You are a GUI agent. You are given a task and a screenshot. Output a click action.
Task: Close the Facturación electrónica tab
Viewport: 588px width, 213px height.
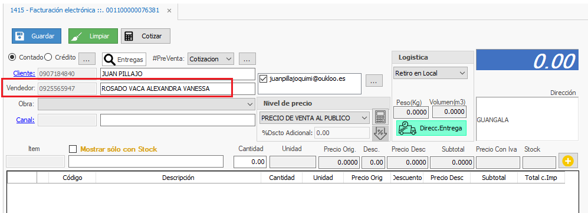[x=169, y=11]
